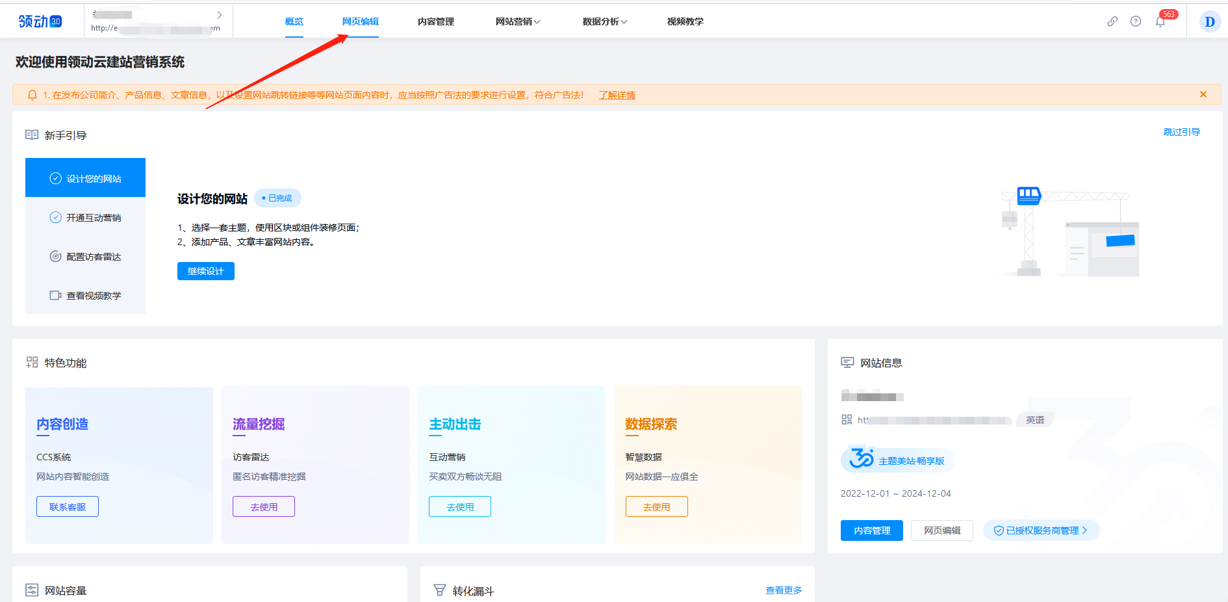This screenshot has height=602, width=1228.
Task: Open the 内容管理 tab
Action: [435, 21]
